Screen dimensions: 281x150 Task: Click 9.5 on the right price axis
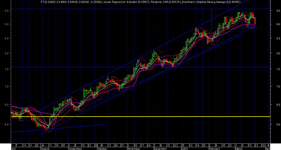pyautogui.click(x=278, y=11)
